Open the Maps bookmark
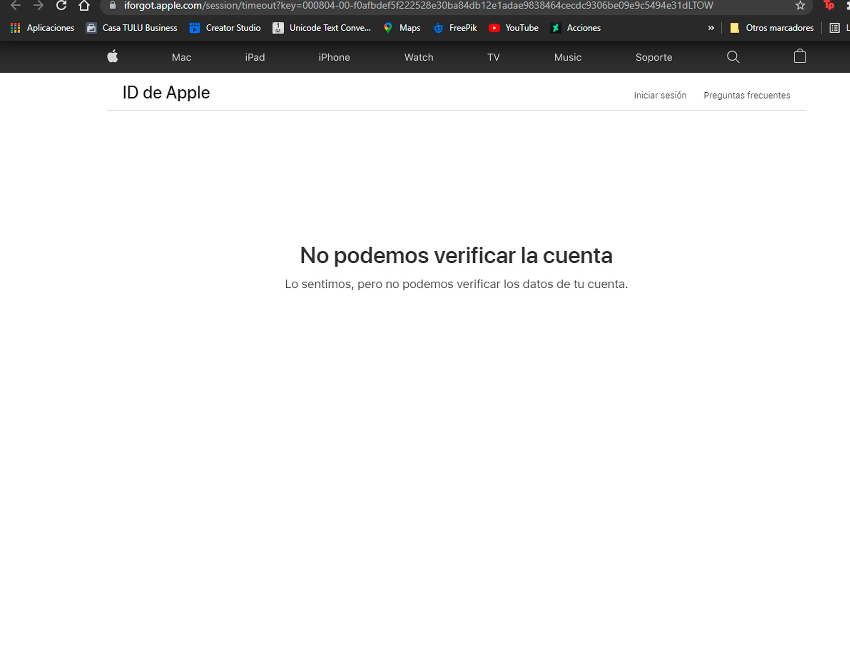 [x=401, y=27]
